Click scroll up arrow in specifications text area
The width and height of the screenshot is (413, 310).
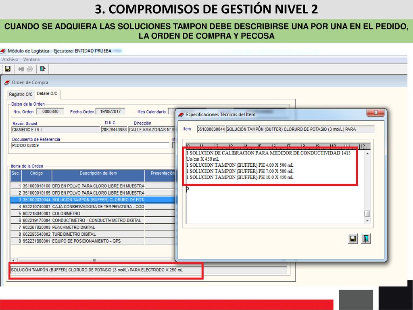coord(367,153)
